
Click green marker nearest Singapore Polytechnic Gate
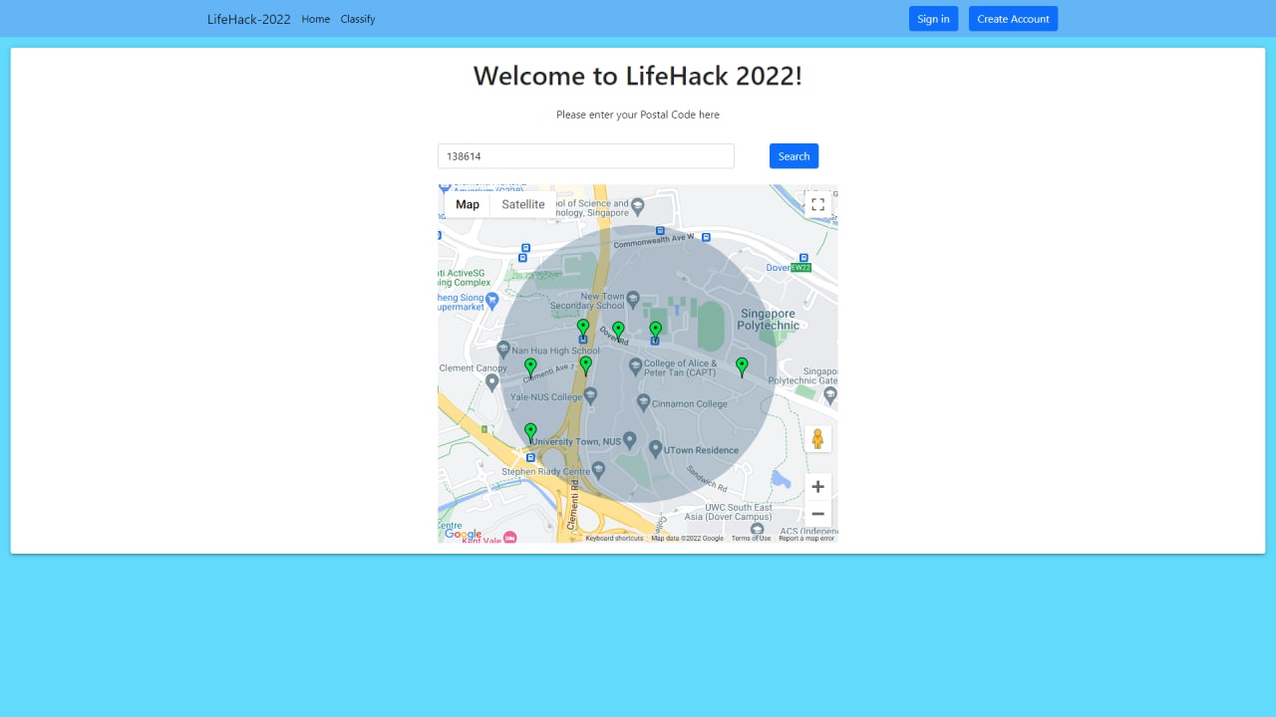pos(742,367)
